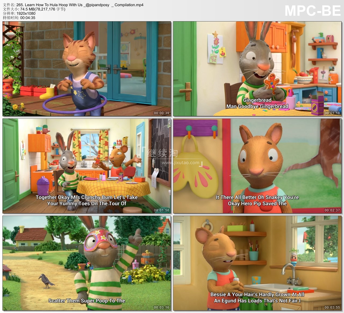Open the thumbnail at 00:00:39
Image resolution: width=344 pixels, height=313 pixels.
tap(87, 69)
